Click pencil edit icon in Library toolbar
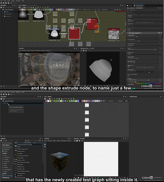 tap(6, 141)
